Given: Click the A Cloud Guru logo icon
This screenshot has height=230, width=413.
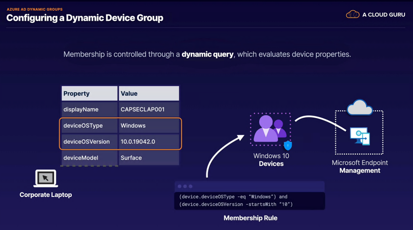Looking at the screenshot, I should pyautogui.click(x=353, y=14).
